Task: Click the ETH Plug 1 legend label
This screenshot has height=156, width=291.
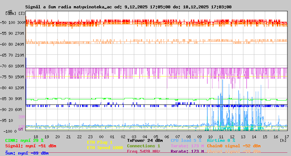Action: tap(100, 142)
